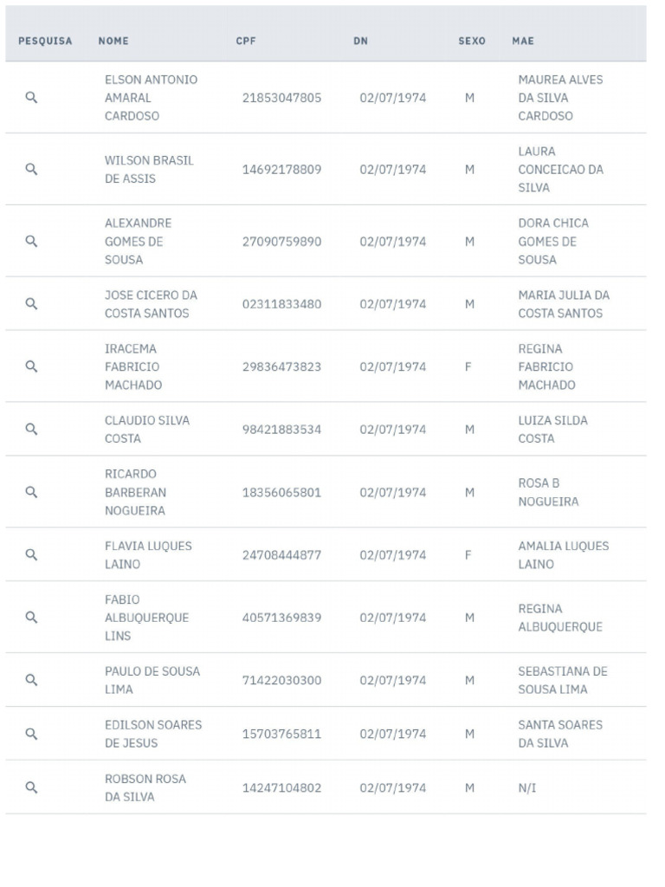665x887 pixels.
Task: Click the NOME column header
Action: tap(113, 41)
